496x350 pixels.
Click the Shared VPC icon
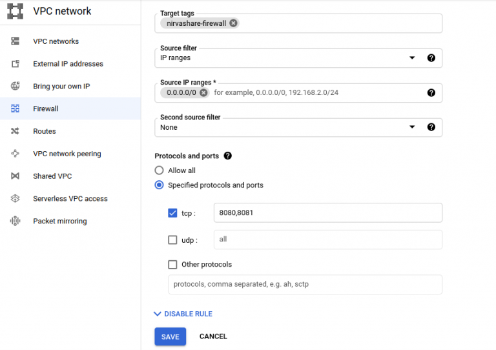(15, 176)
